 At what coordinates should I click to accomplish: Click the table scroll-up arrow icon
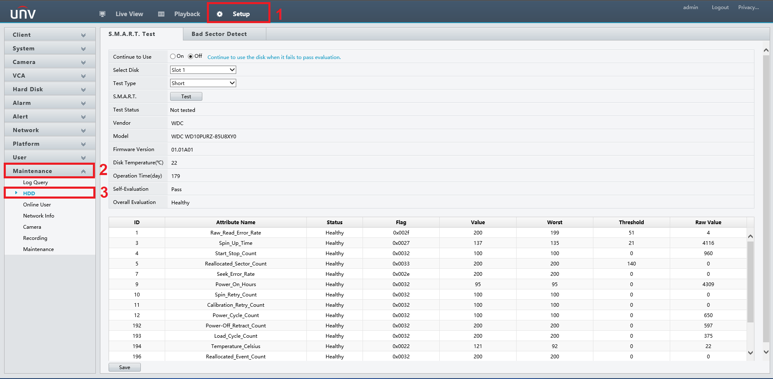pos(750,237)
